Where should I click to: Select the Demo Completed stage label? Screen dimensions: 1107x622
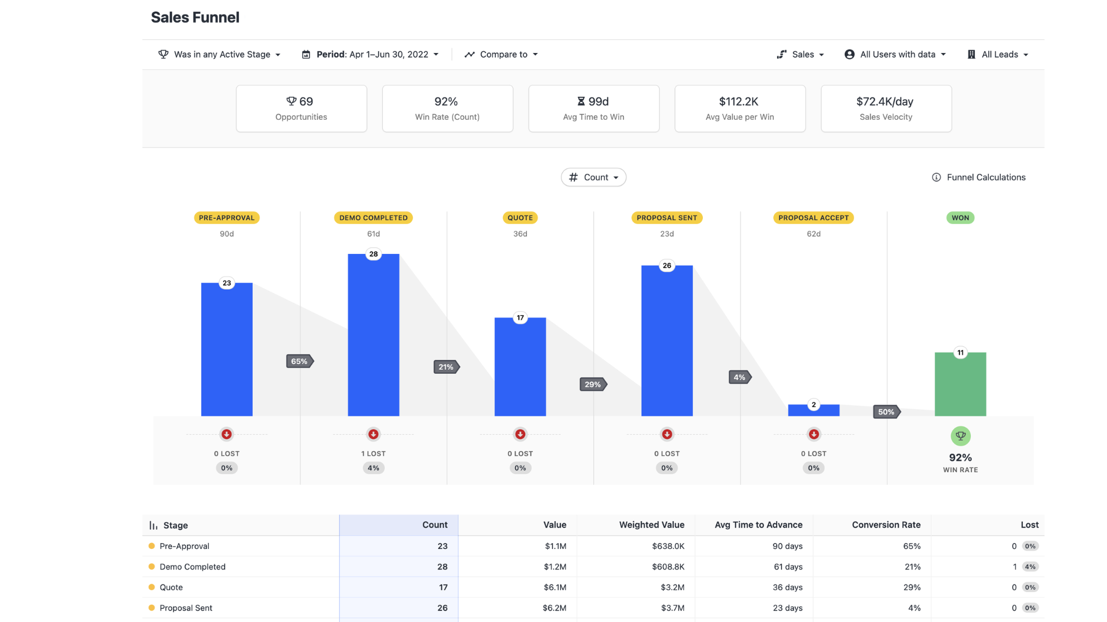tap(374, 218)
